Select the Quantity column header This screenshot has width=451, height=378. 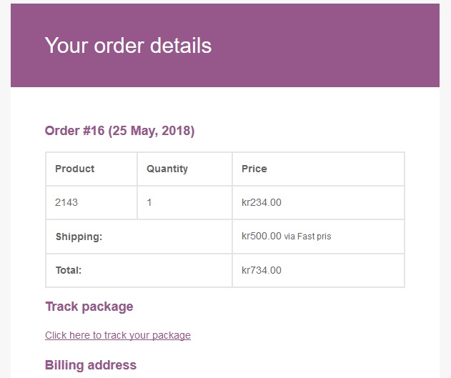[167, 169]
